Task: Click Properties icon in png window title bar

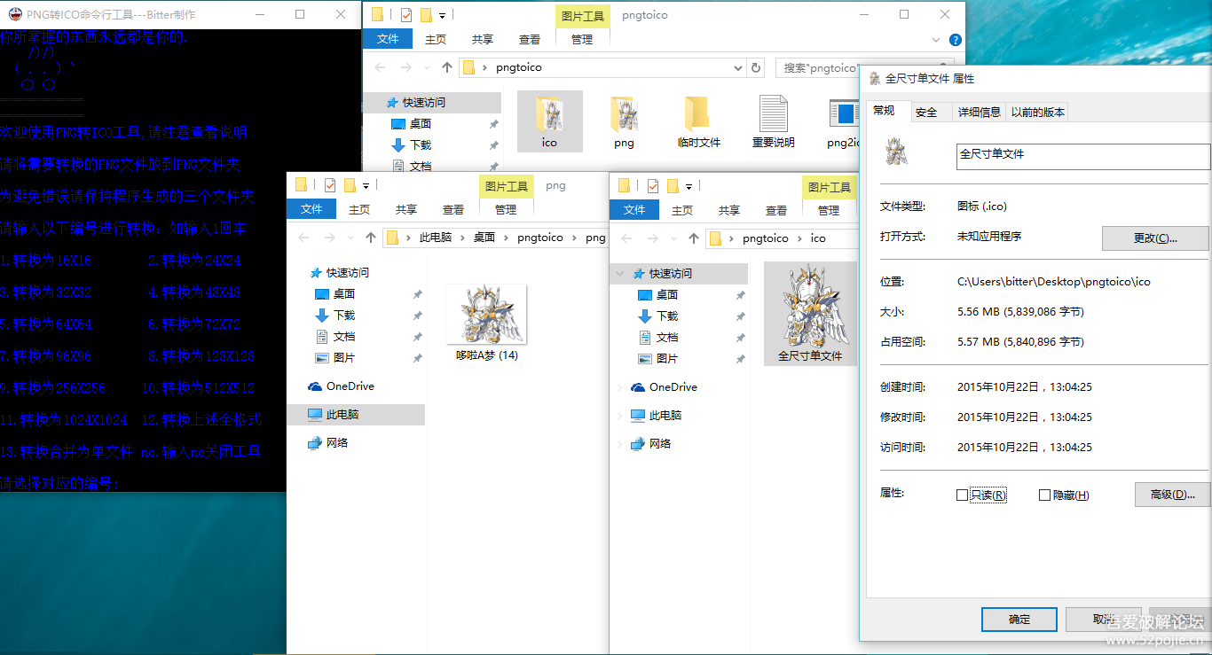Action: [x=330, y=185]
